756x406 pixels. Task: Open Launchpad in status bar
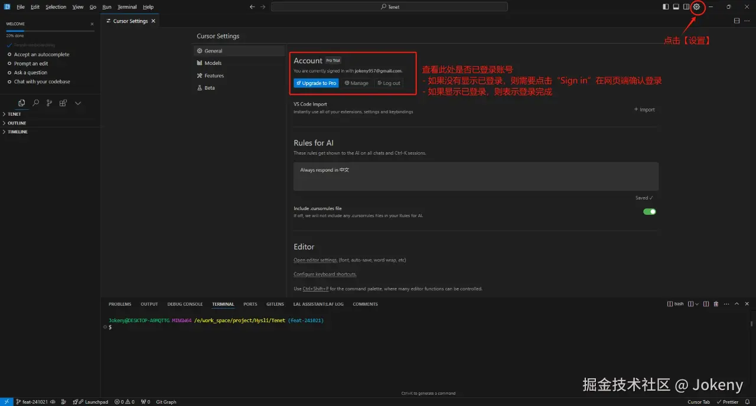pos(90,402)
